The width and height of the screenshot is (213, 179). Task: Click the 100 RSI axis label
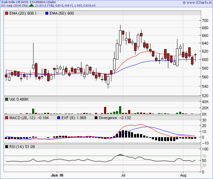tap(205, 149)
